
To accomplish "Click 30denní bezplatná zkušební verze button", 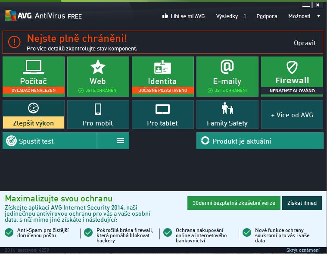I will [234, 203].
